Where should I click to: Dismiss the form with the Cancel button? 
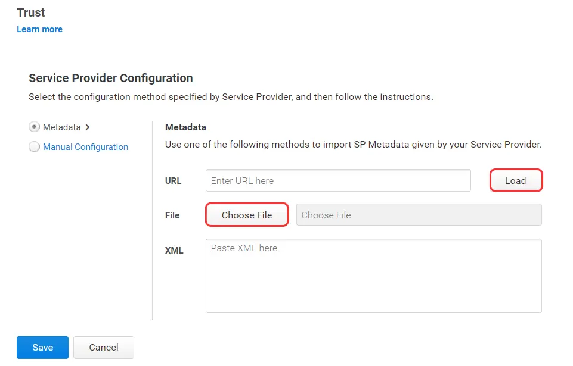(x=103, y=347)
